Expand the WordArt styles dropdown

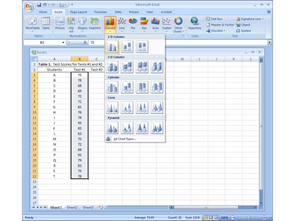(225, 31)
